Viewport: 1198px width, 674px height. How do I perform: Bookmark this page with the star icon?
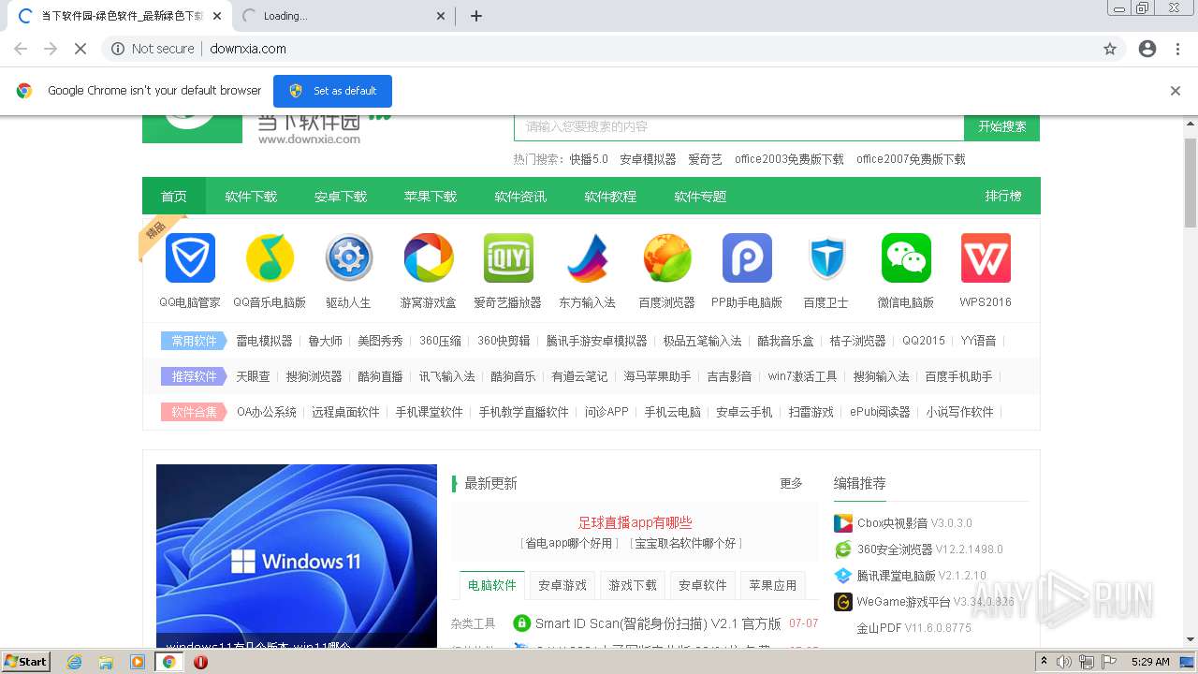[1110, 49]
